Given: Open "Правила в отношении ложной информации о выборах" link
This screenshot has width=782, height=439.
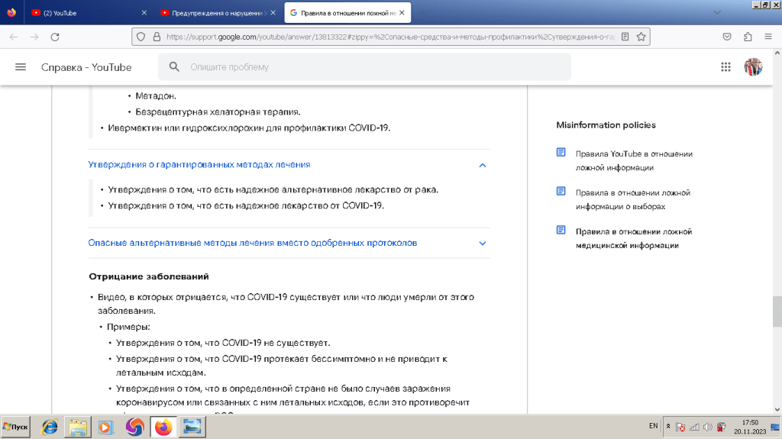Looking at the screenshot, I should tap(632, 199).
